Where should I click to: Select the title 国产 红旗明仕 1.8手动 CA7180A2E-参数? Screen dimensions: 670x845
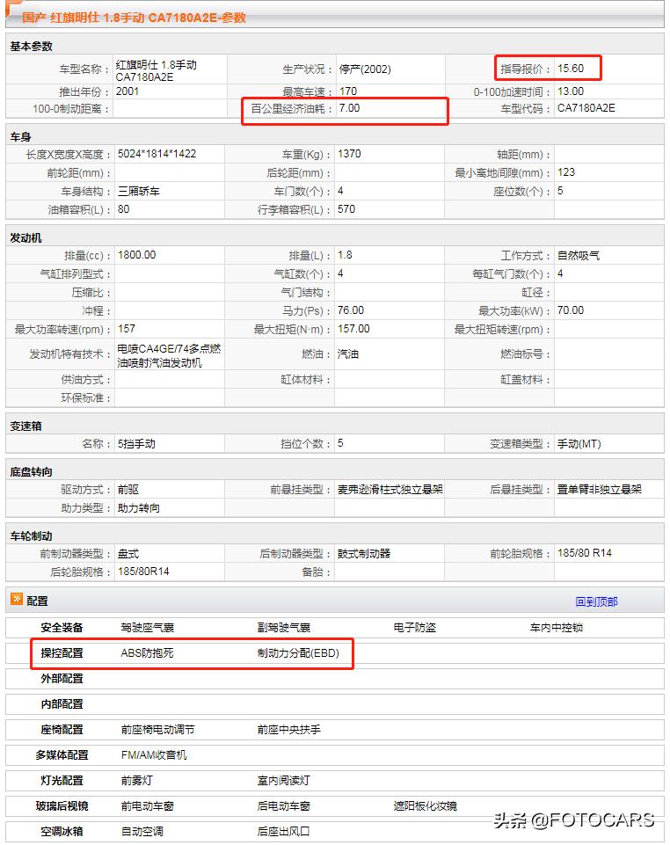click(134, 18)
